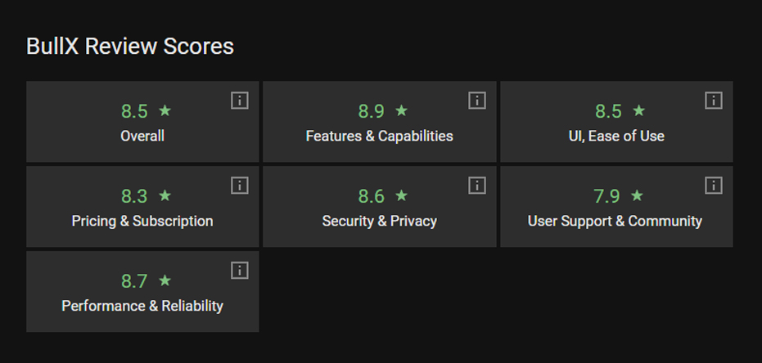Select the Overall label text

click(142, 136)
